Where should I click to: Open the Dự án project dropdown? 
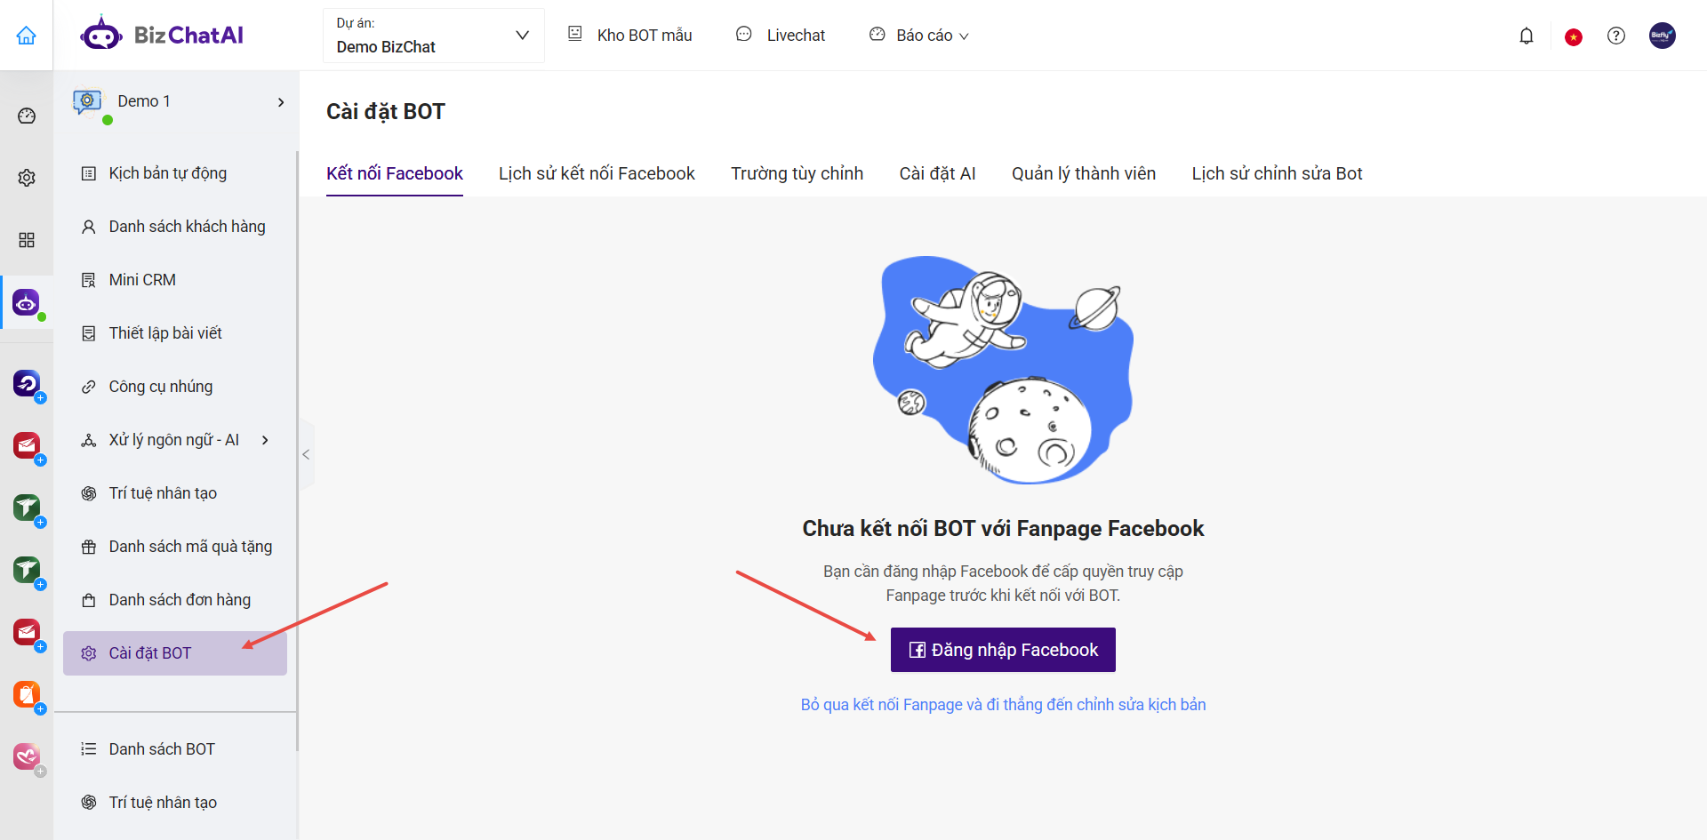pyautogui.click(x=433, y=36)
